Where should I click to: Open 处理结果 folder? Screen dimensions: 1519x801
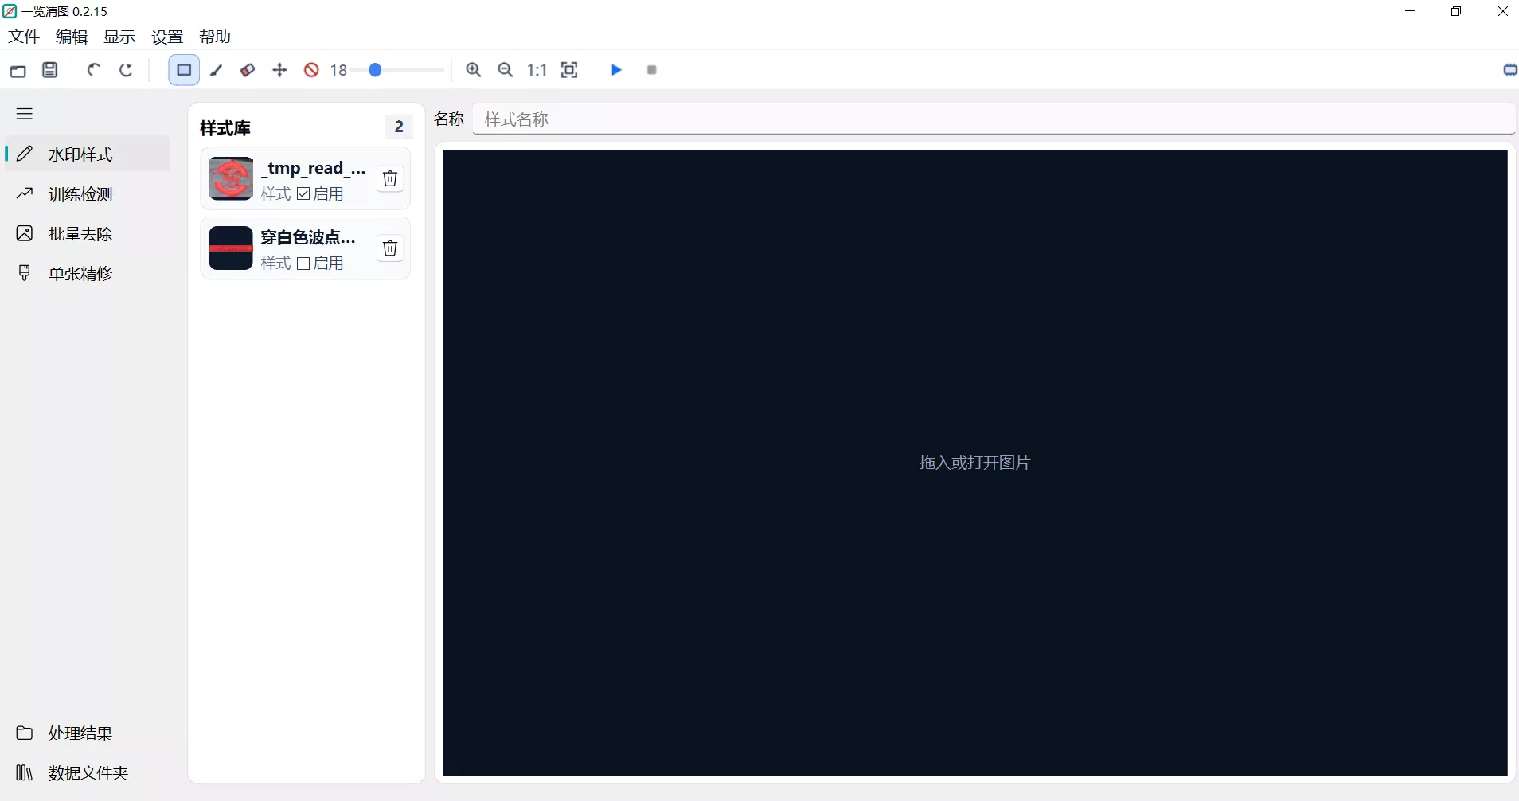pos(88,733)
